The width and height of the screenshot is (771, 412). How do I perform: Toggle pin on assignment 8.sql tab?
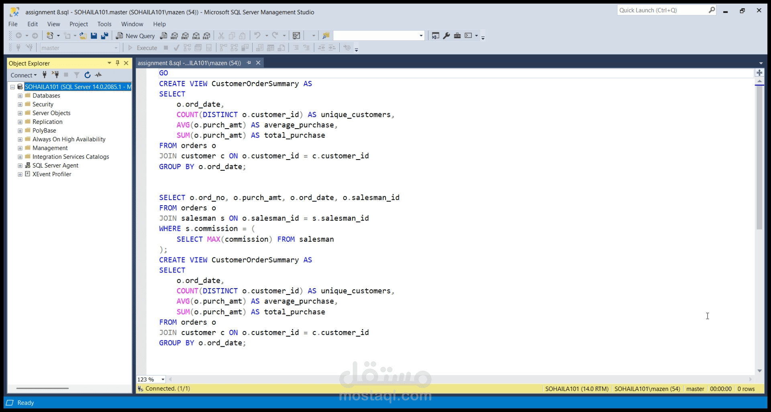(249, 63)
